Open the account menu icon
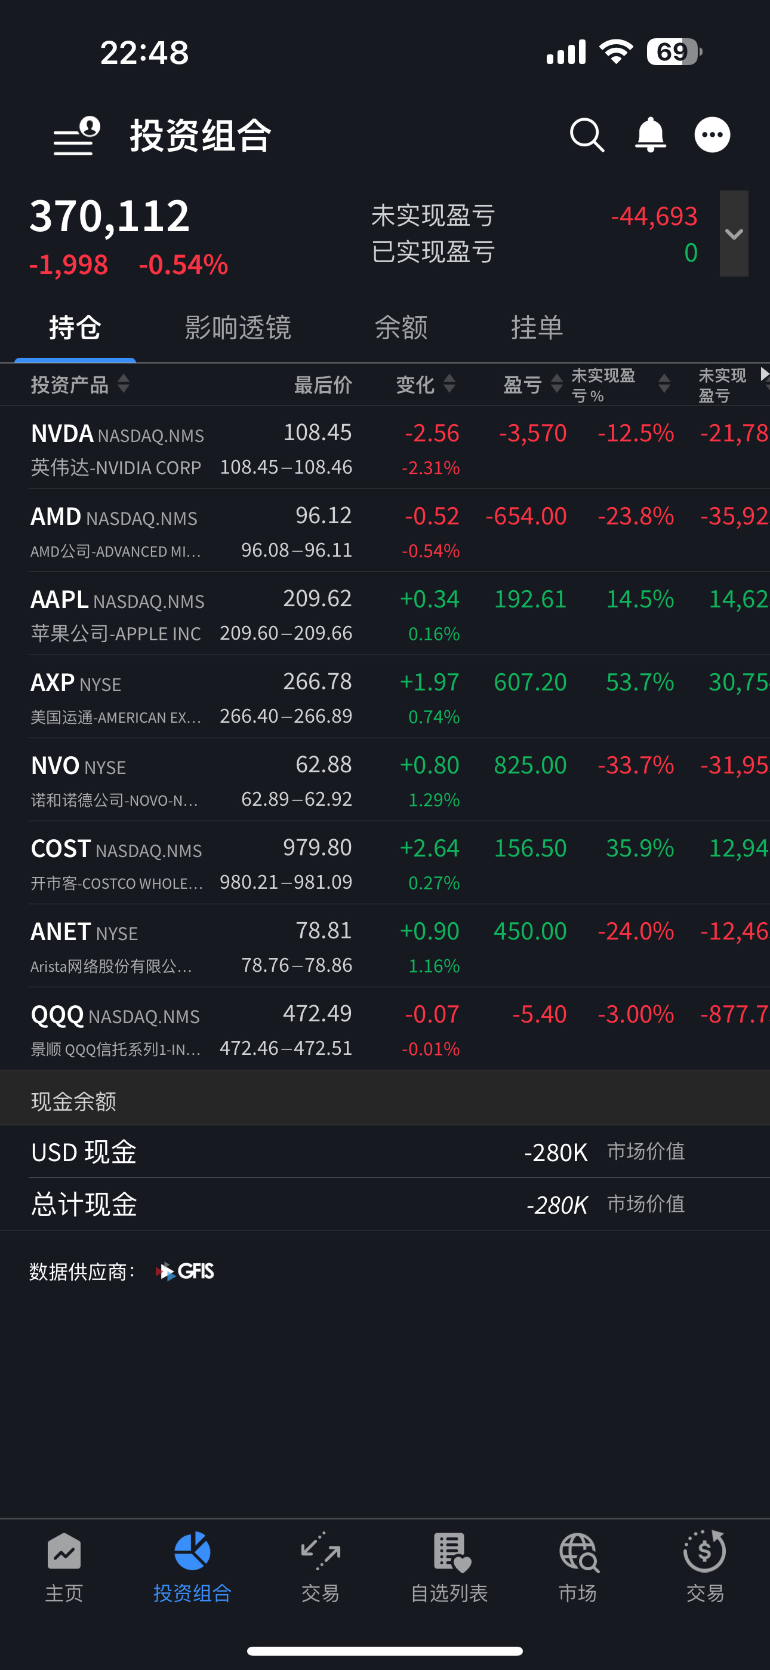 [x=76, y=136]
